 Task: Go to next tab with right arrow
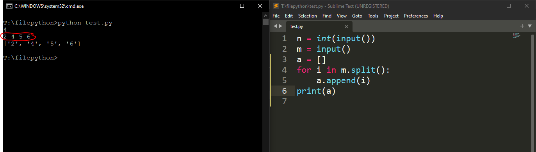[x=280, y=26]
